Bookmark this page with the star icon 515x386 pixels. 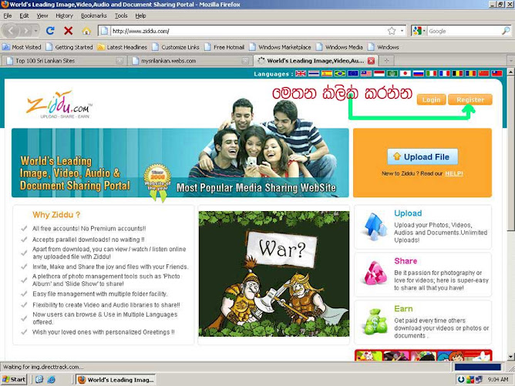point(392,31)
